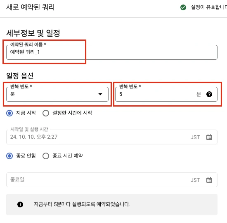This screenshot has width=227, height=223.
Task: Select the 설정한 시간에 시작 radio button
Action: (46, 113)
